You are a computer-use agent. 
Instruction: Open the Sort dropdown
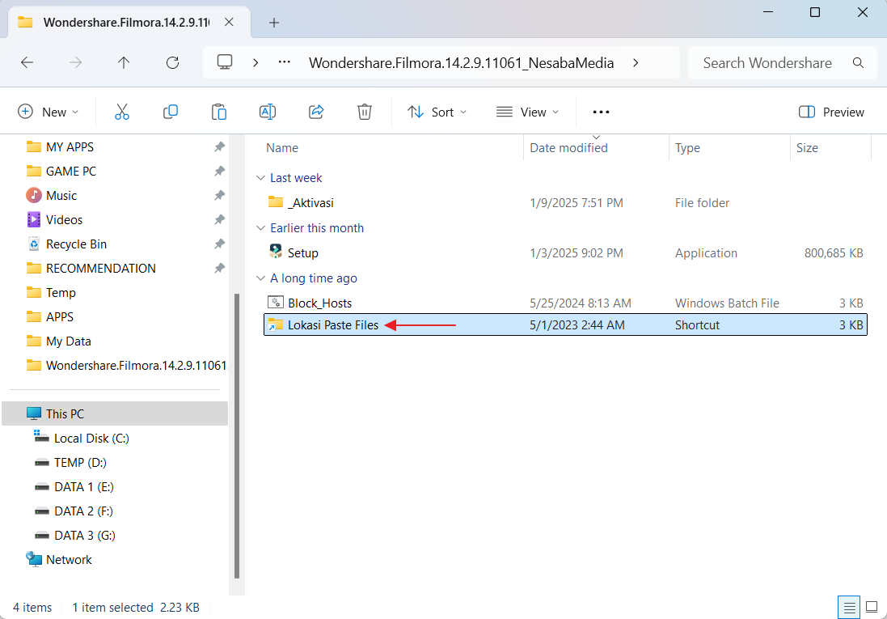[x=437, y=112]
